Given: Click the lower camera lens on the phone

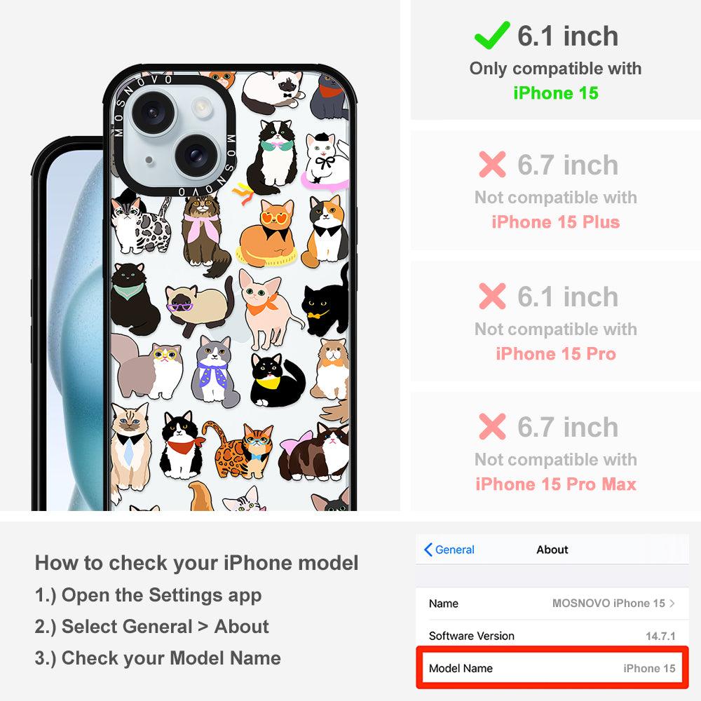Looking at the screenshot, I should coord(196,156).
